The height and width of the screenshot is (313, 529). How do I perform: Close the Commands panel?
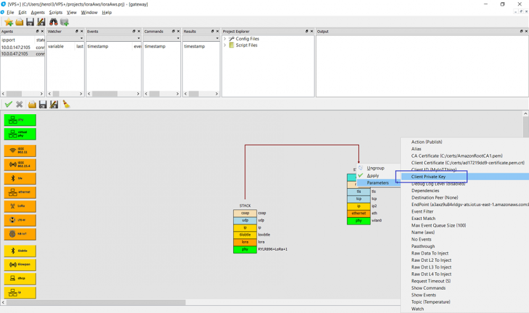pos(178,31)
